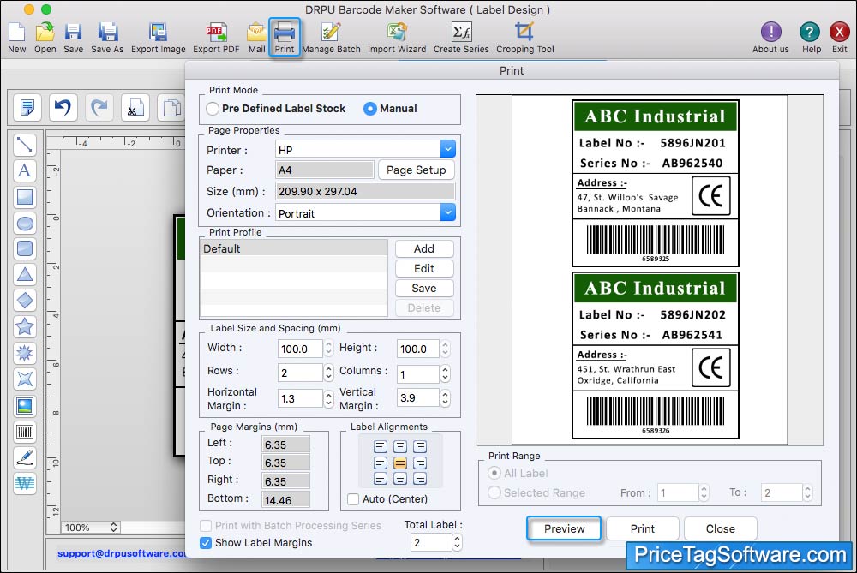857x573 pixels.
Task: Close the Print dialog
Action: [721, 528]
